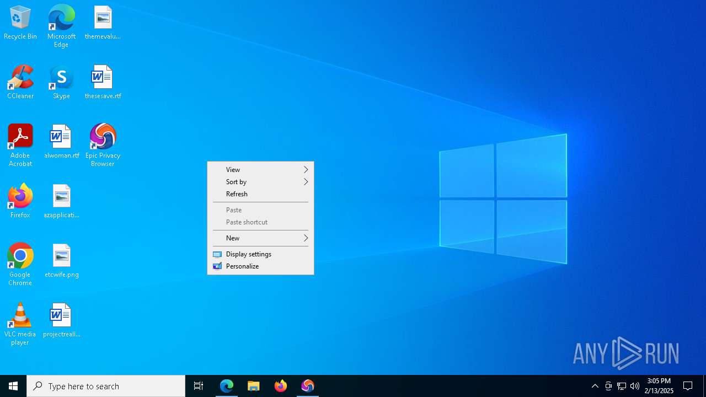Screen dimensions: 706x397
Task: Expand the Sort by submenu
Action: (x=260, y=182)
